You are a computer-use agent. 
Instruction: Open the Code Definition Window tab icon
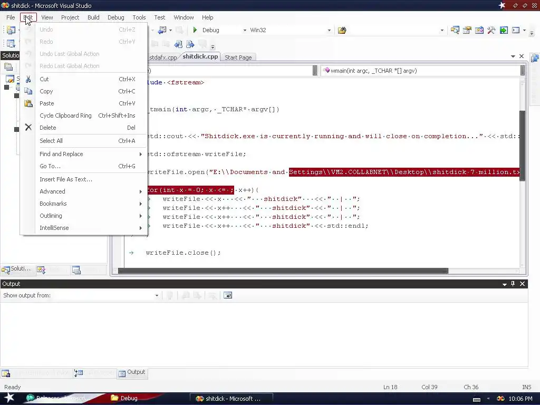[6, 373]
